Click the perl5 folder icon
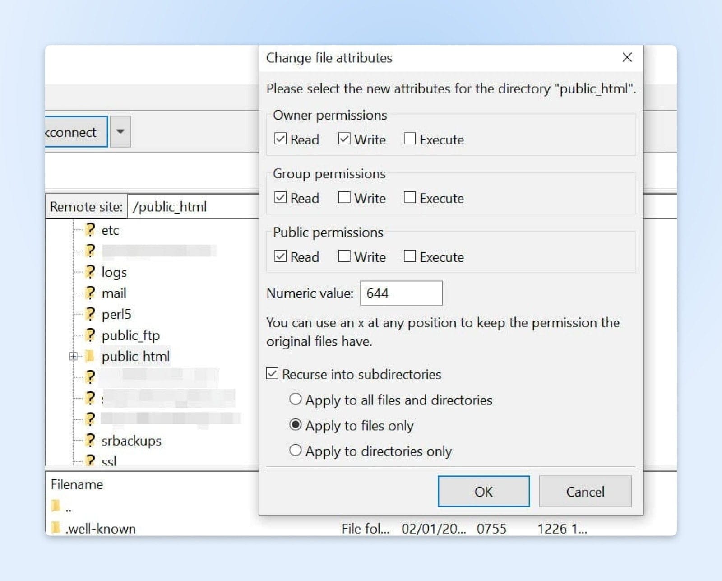 click(90, 314)
